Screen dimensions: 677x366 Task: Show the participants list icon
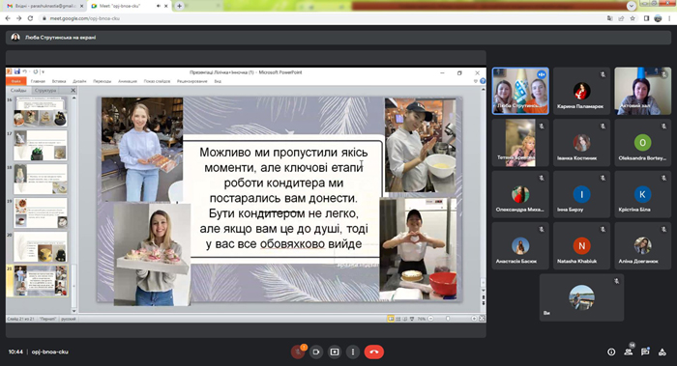click(629, 352)
